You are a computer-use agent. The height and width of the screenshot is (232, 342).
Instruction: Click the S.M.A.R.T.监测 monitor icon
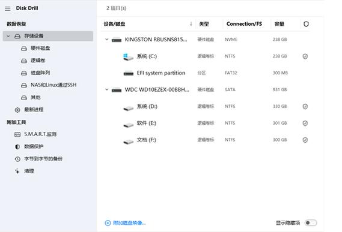point(17,134)
